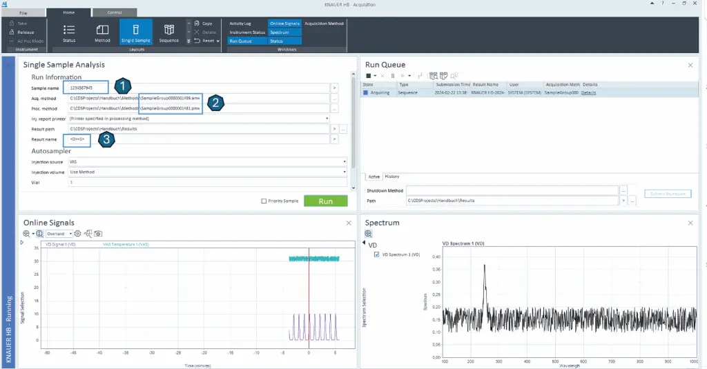Click the arrow button beside Result name
The image size is (707, 369).
point(334,139)
